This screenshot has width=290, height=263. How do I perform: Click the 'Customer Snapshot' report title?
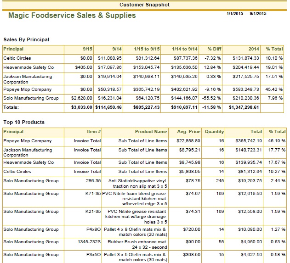[x=144, y=5]
